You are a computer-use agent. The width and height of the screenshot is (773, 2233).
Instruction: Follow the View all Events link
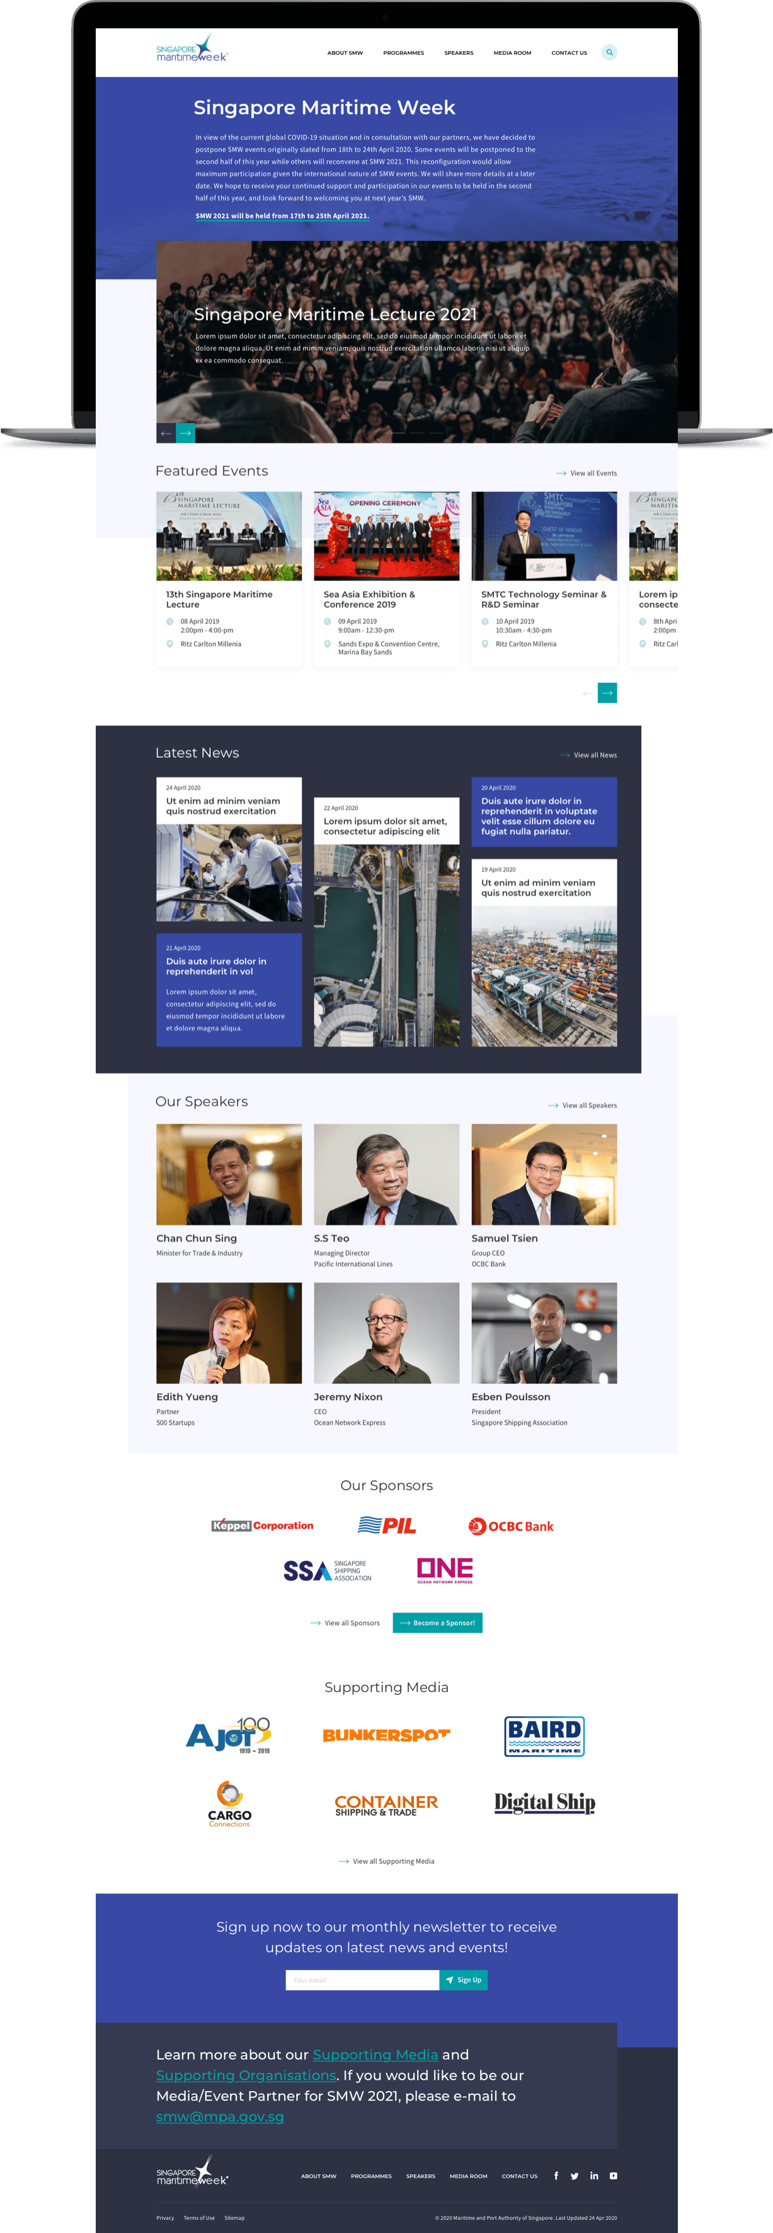(586, 474)
